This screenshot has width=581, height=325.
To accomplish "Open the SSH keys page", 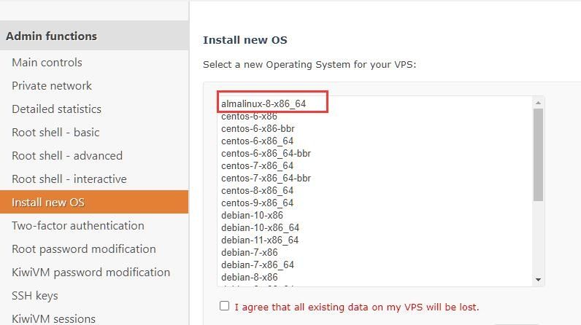I will click(34, 296).
